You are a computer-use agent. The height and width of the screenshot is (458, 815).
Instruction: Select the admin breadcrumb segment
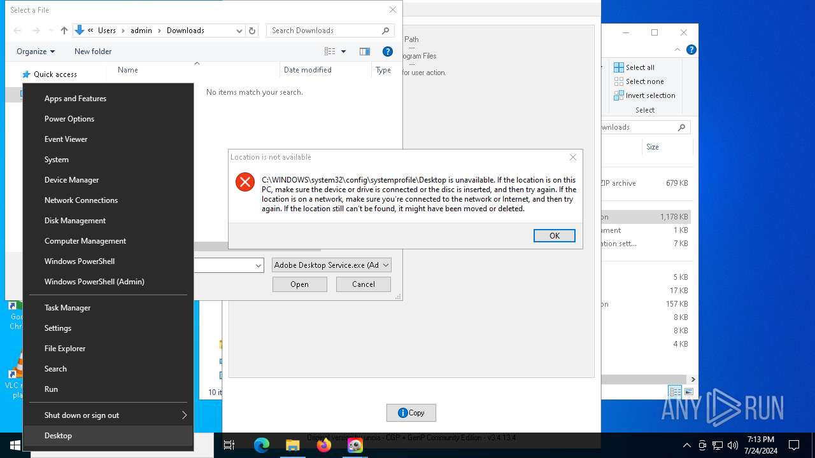tap(141, 31)
